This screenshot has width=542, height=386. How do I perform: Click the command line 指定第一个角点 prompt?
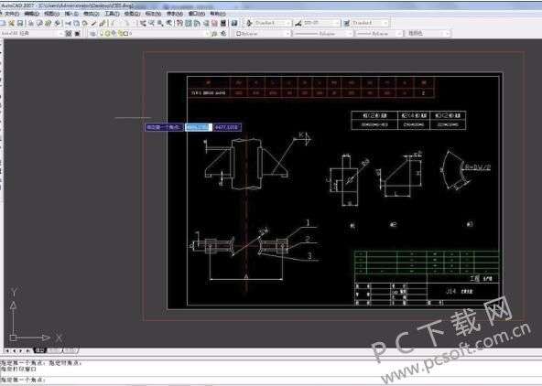coord(23,380)
